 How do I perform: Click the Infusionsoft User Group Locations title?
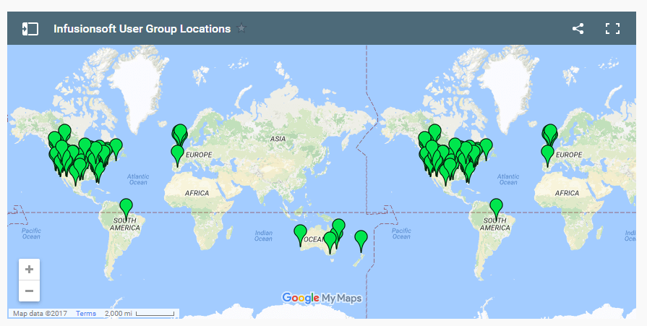pos(142,29)
